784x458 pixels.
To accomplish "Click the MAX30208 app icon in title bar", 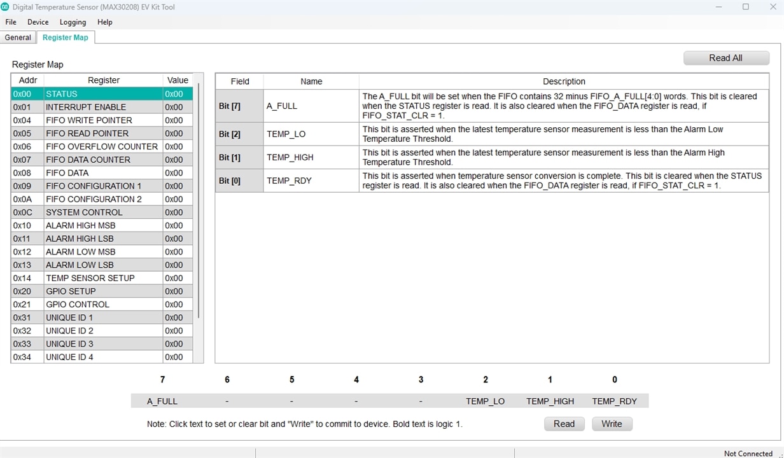I will 6,7.
